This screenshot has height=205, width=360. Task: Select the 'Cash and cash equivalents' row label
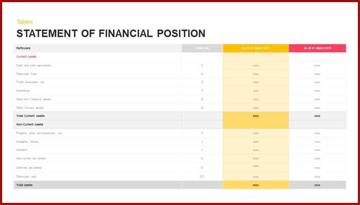[33, 65]
